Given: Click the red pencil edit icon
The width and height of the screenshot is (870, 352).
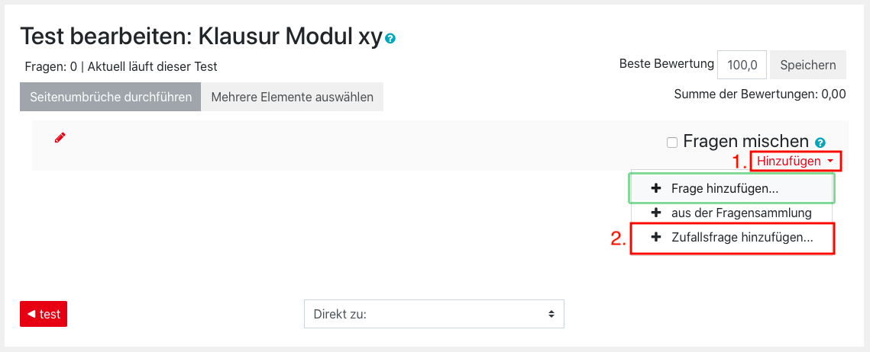Looking at the screenshot, I should click(x=60, y=138).
